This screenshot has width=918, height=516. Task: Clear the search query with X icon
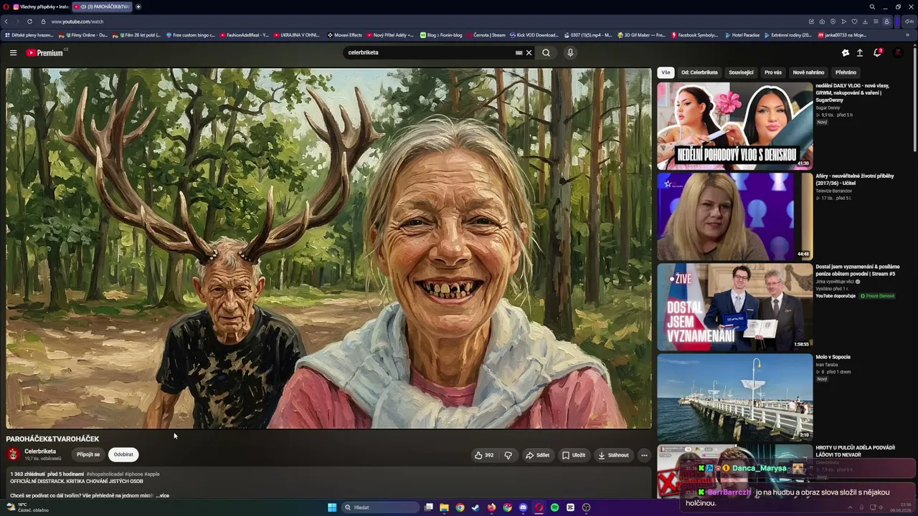tap(529, 52)
